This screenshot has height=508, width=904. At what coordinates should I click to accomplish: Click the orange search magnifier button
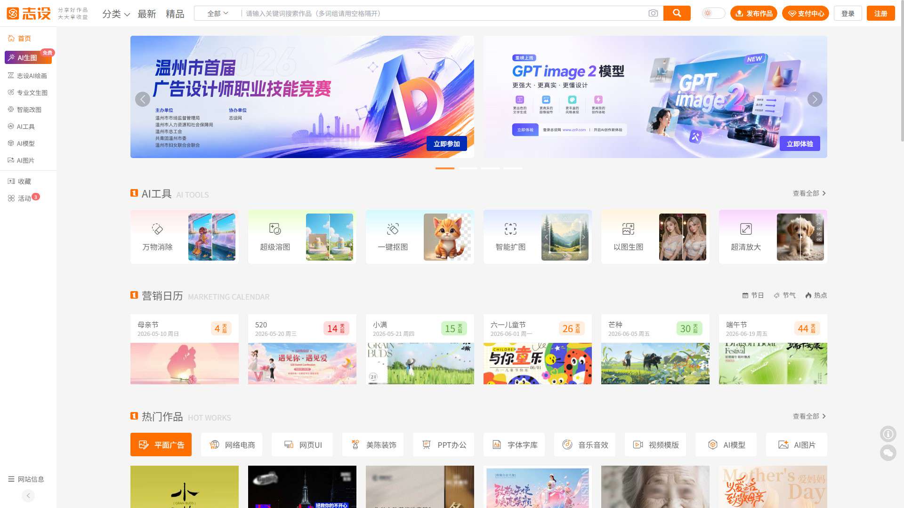point(677,13)
